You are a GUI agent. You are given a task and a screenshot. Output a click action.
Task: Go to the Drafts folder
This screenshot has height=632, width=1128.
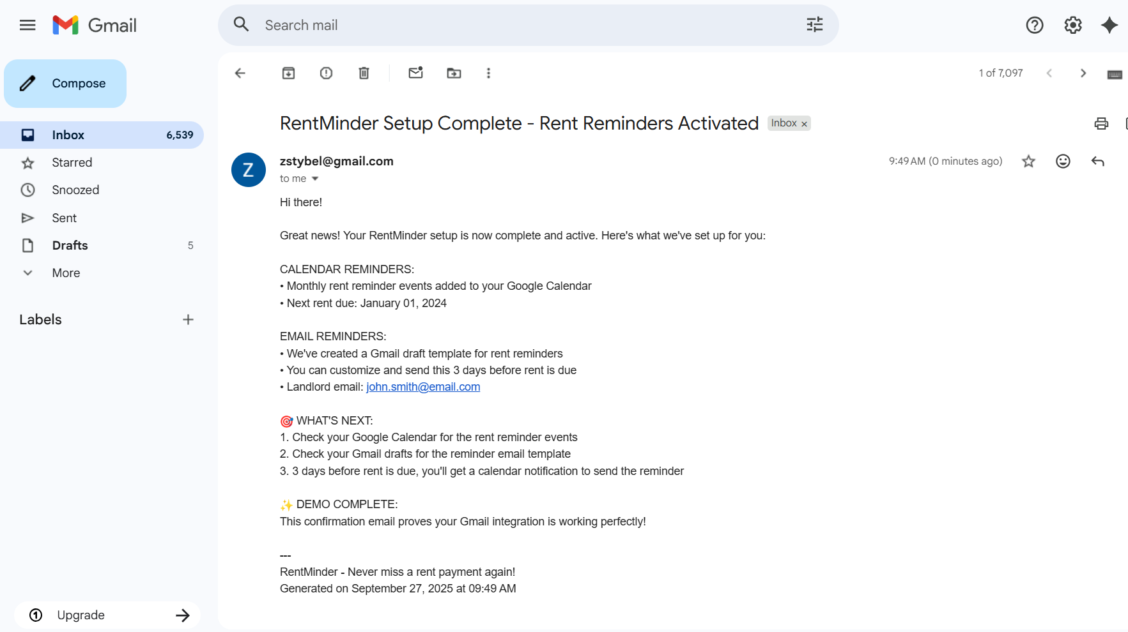click(x=70, y=246)
